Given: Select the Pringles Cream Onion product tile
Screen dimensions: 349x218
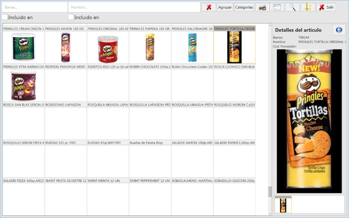Looking at the screenshot, I should point(24,47).
